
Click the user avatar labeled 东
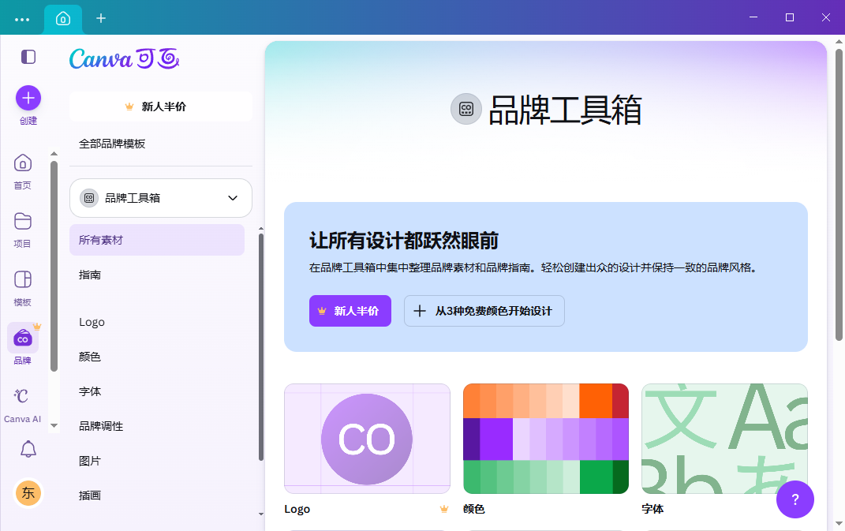click(28, 493)
